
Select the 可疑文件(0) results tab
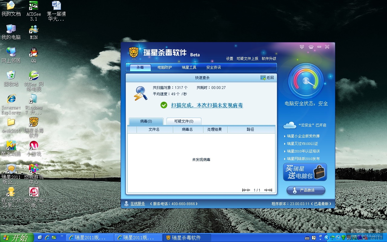pyautogui.click(x=184, y=121)
